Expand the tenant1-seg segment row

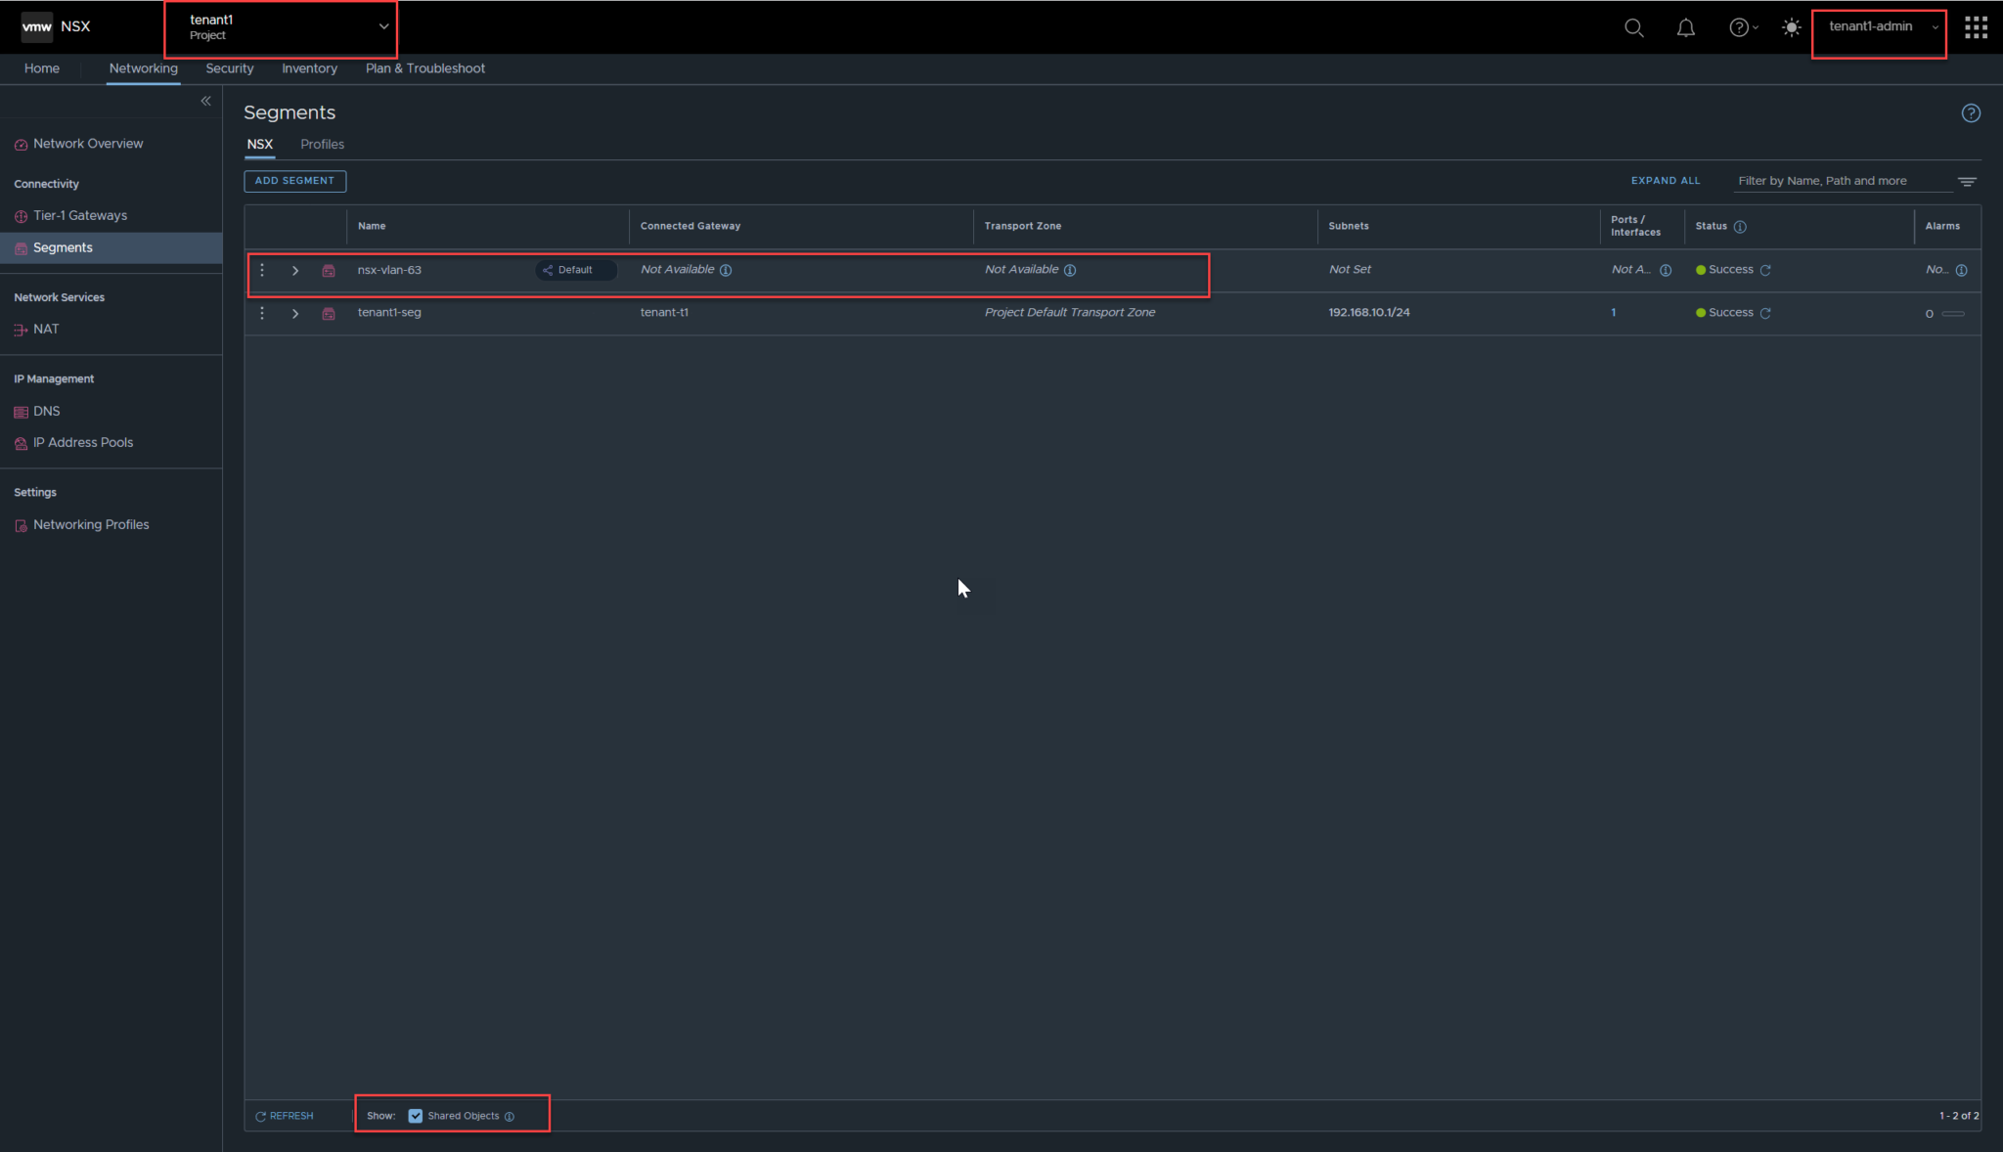click(295, 314)
